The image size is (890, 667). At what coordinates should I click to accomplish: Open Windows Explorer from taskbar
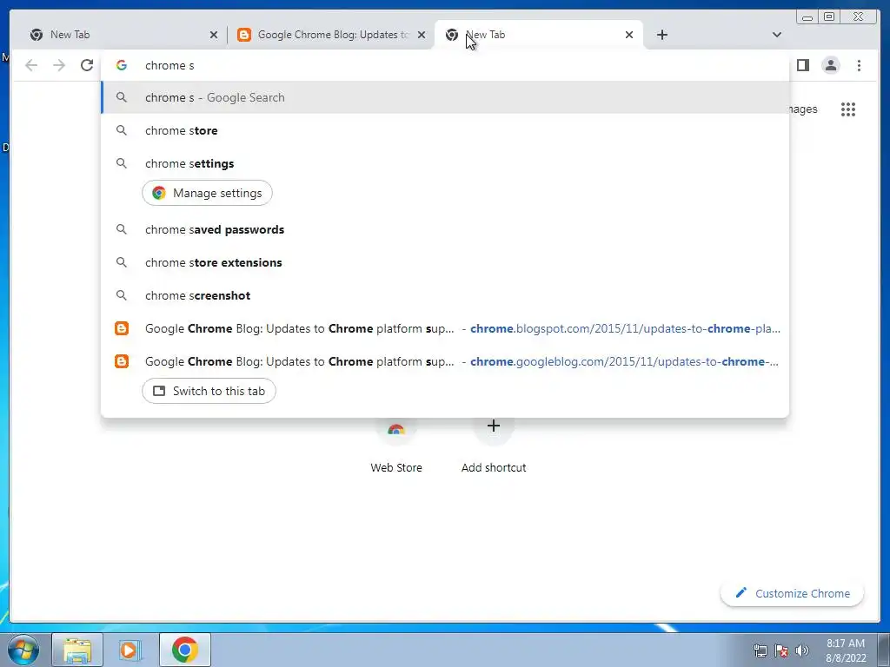click(77, 650)
